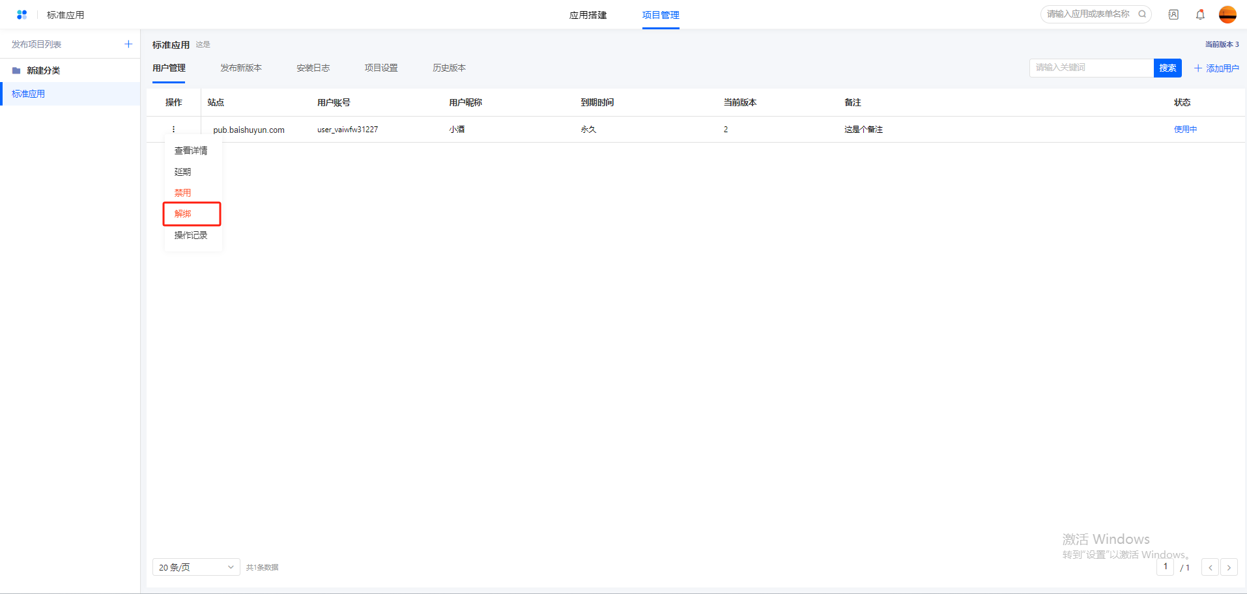Image resolution: width=1247 pixels, height=594 pixels.
Task: Choose 禁用 in the action menu
Action: [183, 193]
